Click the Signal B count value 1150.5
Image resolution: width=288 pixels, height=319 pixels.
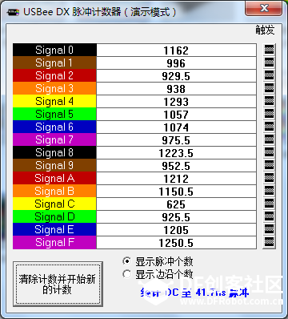pyautogui.click(x=176, y=191)
